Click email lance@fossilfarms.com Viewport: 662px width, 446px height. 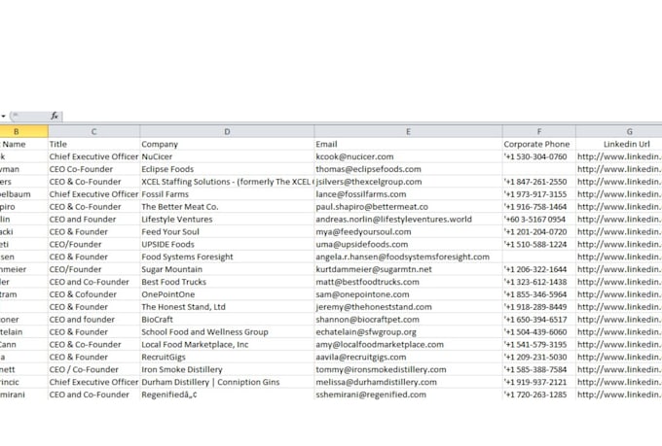(360, 194)
